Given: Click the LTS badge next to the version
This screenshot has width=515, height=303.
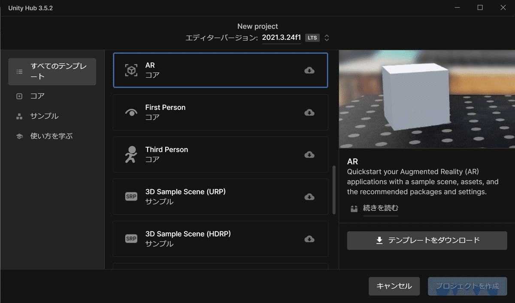Looking at the screenshot, I should click(312, 37).
